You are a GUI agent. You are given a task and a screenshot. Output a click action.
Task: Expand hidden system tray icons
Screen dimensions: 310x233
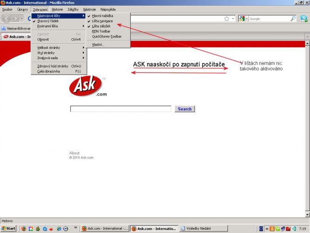click(267, 229)
